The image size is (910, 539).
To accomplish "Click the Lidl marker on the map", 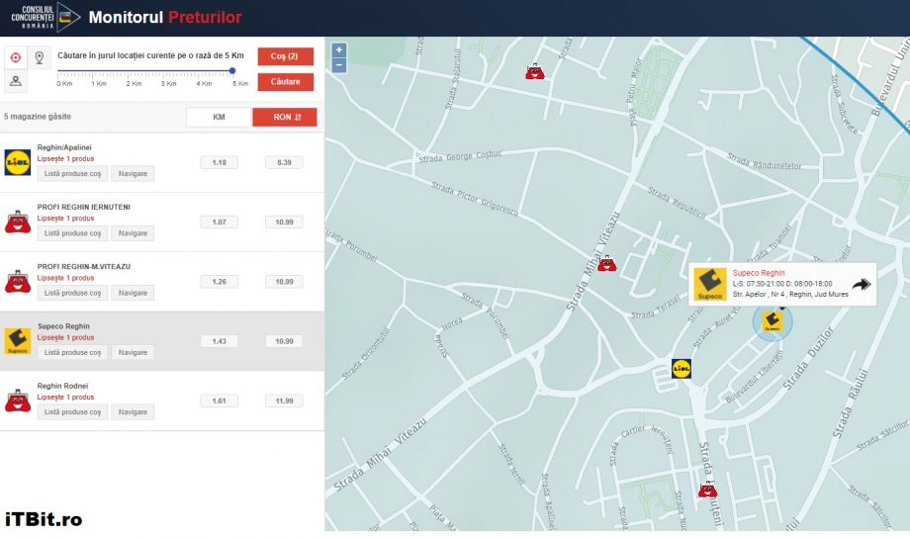I will point(682,369).
